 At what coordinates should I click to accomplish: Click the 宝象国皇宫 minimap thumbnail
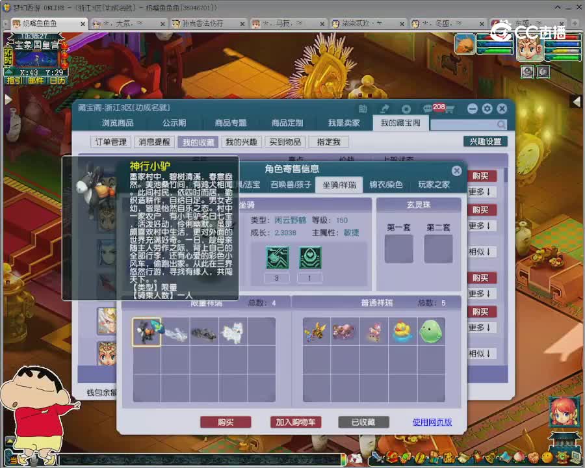click(36, 59)
